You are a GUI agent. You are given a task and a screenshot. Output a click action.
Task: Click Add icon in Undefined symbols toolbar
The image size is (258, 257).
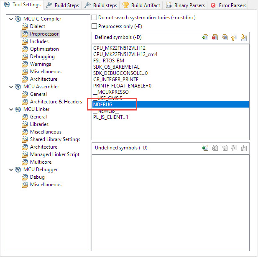(205, 148)
